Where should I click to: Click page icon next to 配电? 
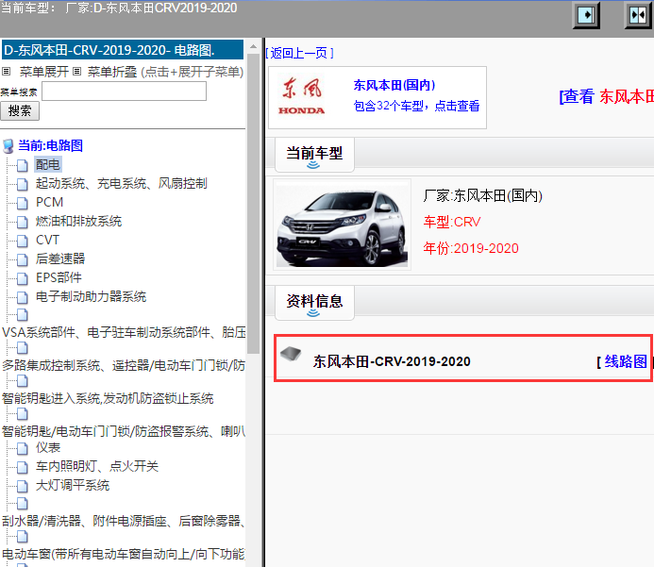pos(23,165)
